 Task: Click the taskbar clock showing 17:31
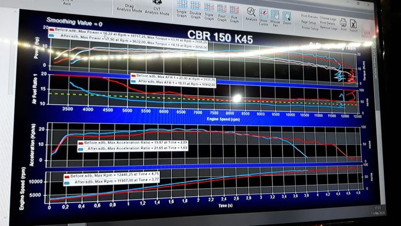(378, 208)
